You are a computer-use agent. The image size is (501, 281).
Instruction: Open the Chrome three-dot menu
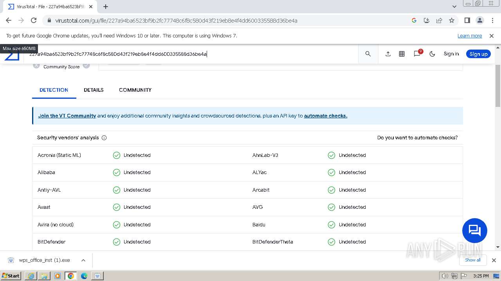pyautogui.click(x=492, y=20)
